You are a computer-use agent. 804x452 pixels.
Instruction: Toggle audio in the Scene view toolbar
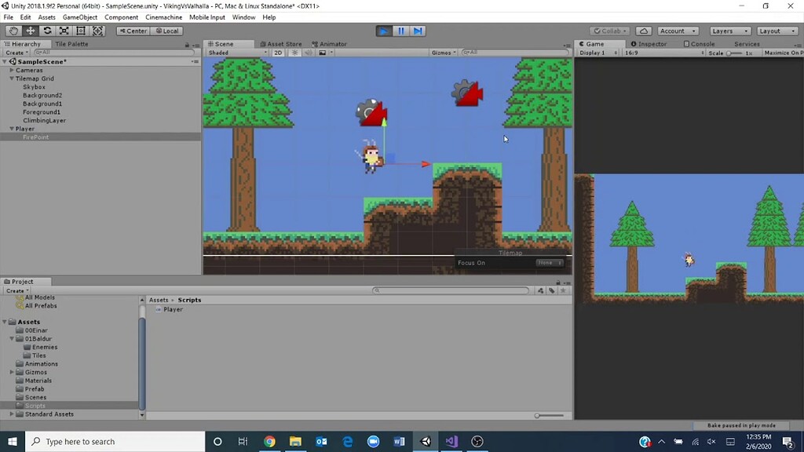click(309, 53)
